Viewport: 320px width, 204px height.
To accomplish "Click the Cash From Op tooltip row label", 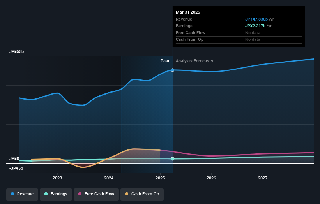I will point(189,40).
